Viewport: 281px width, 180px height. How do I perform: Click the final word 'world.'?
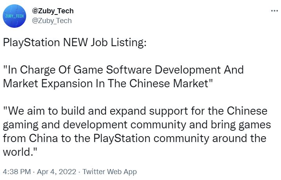[x=18, y=152]
